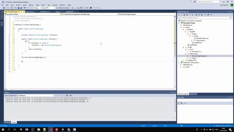Click the feedback icon near Quick Launch
Viewport: 234px width, 132px height.
point(195,1)
